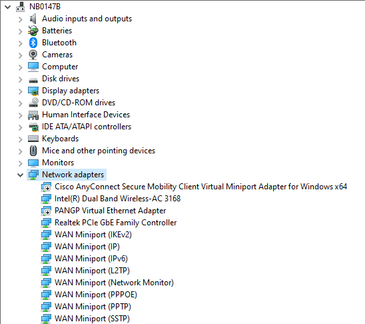The width and height of the screenshot is (365, 324).
Task: Collapse the NB0147B root node
Action: [8, 7]
